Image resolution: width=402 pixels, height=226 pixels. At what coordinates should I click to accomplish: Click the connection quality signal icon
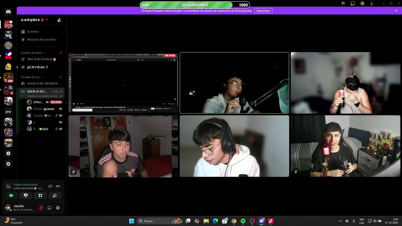click(x=8, y=186)
